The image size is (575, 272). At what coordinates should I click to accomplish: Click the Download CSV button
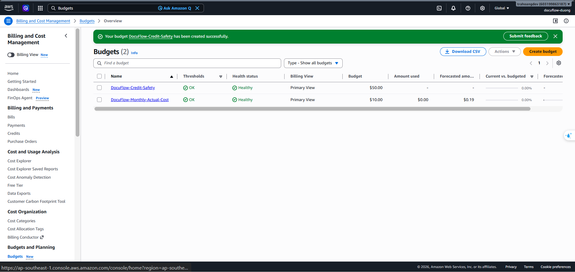[x=463, y=52]
